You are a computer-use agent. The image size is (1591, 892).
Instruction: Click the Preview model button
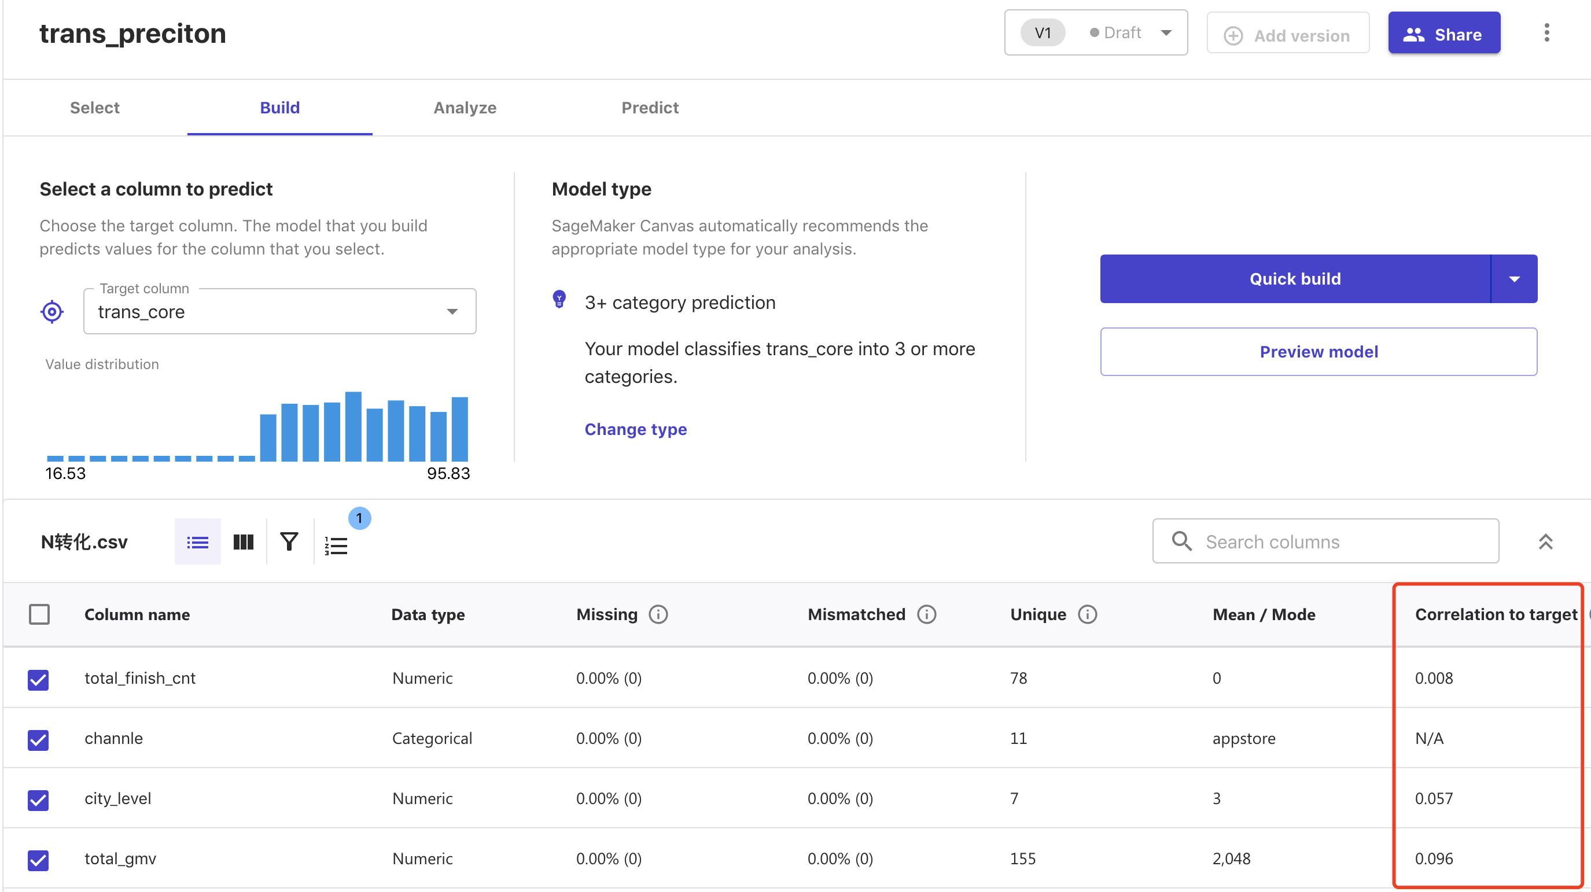coord(1318,352)
